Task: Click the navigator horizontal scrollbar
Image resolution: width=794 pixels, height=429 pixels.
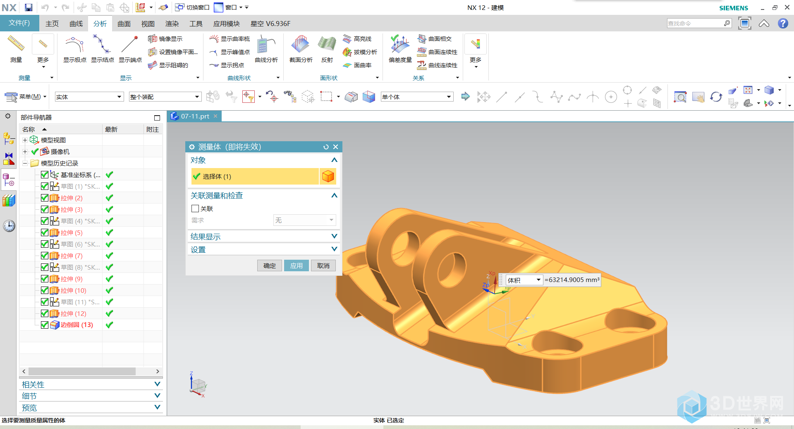Action: [82, 371]
